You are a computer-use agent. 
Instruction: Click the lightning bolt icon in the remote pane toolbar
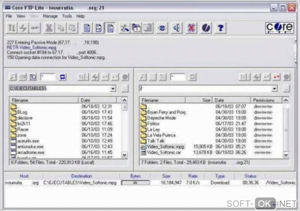click(256, 77)
